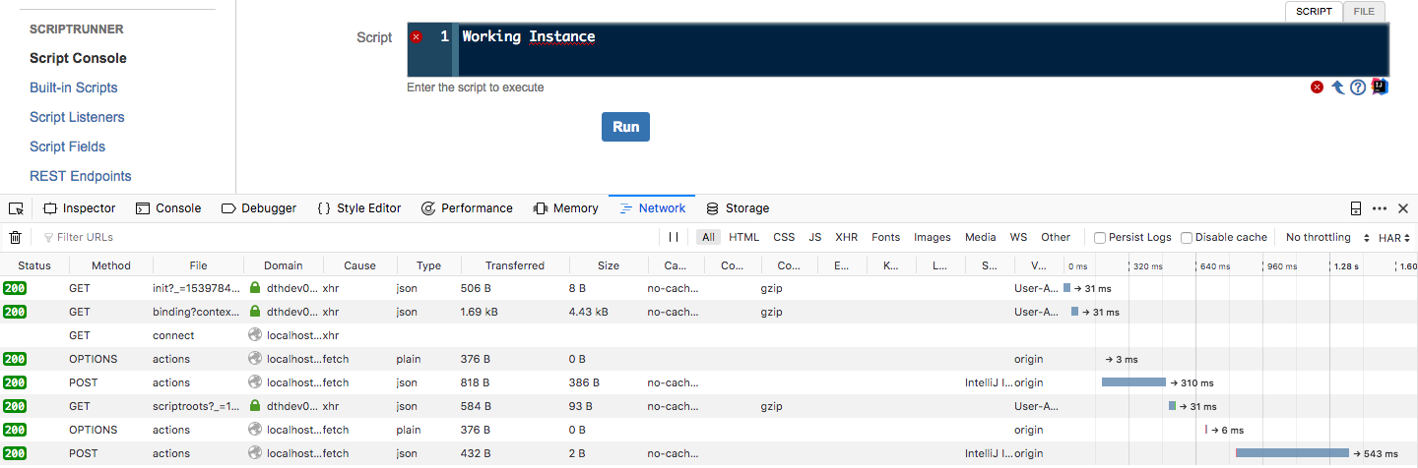
Task: Click the lock icon in the binding request row
Action: click(255, 312)
